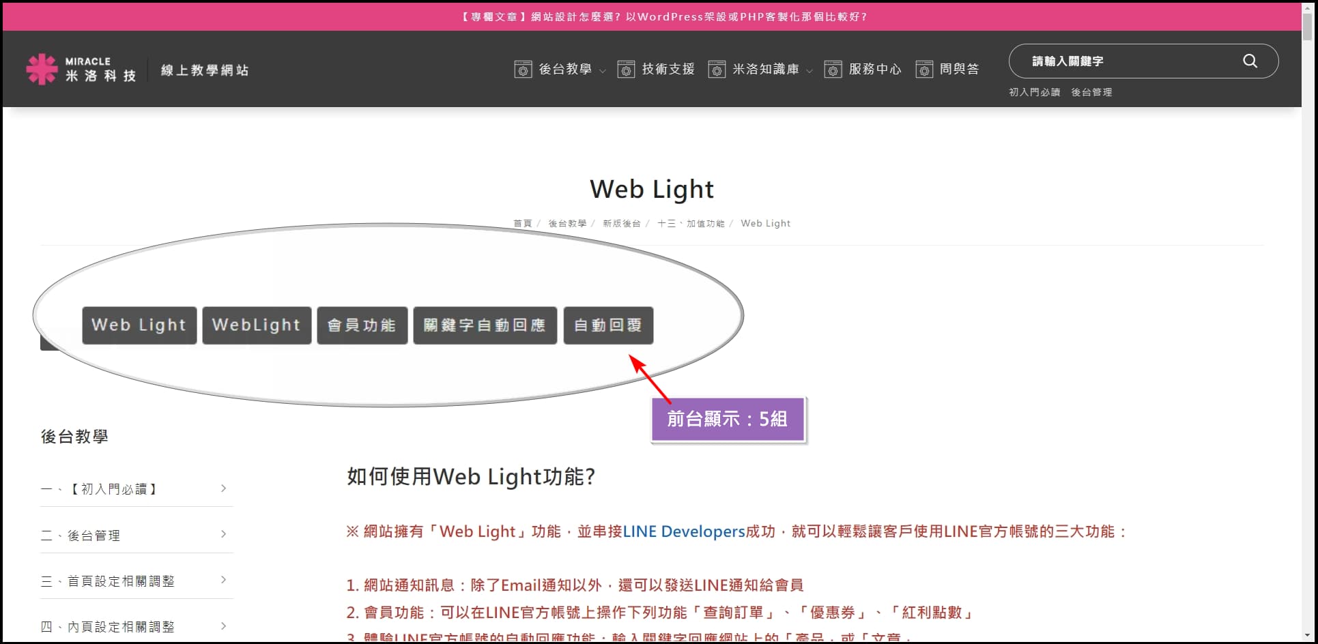This screenshot has width=1318, height=644.
Task: Expand the 一、【初入門必讀】 sidebar section
Action: point(223,488)
